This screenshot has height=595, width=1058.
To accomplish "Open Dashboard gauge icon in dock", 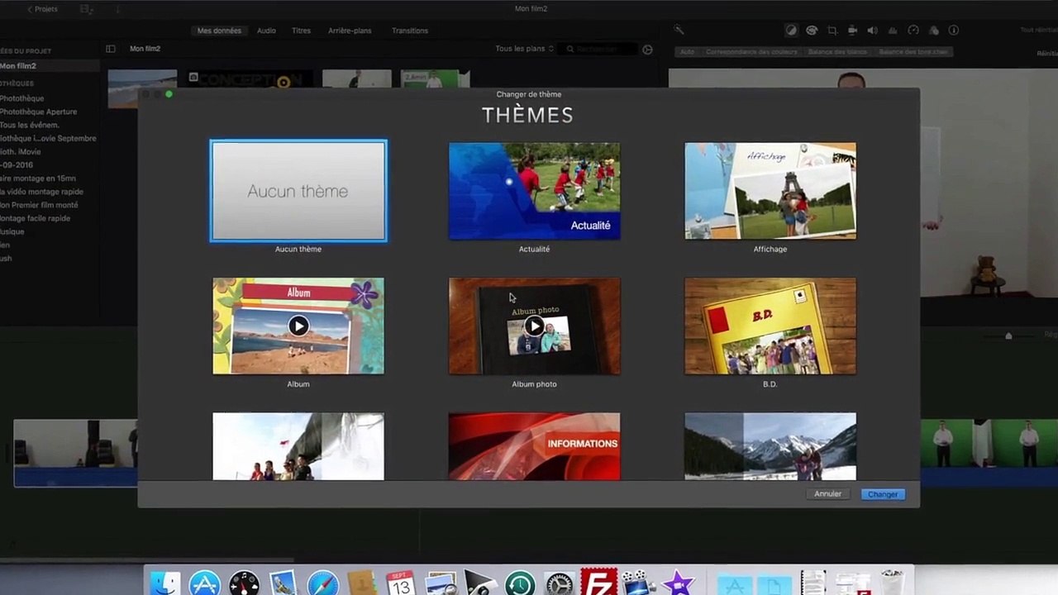I will (244, 583).
